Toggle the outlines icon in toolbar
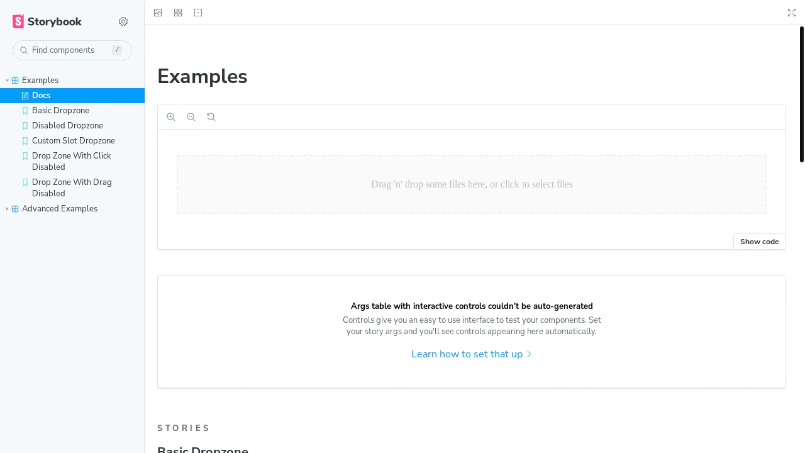 pyautogui.click(x=198, y=13)
